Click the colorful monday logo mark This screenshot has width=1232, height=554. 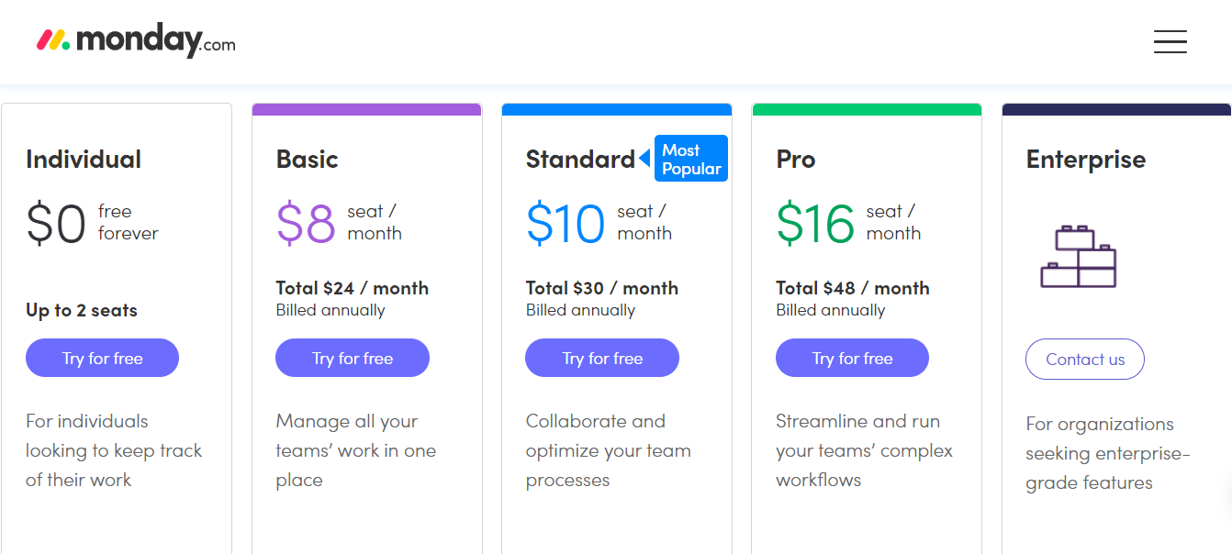point(53,40)
